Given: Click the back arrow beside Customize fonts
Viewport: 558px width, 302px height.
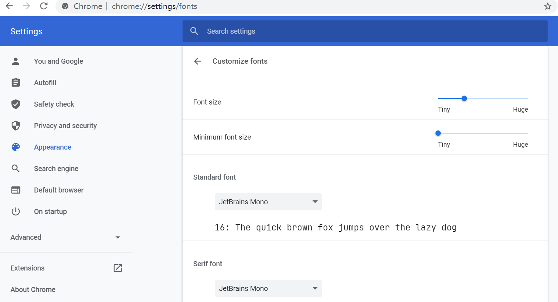Looking at the screenshot, I should click(198, 61).
